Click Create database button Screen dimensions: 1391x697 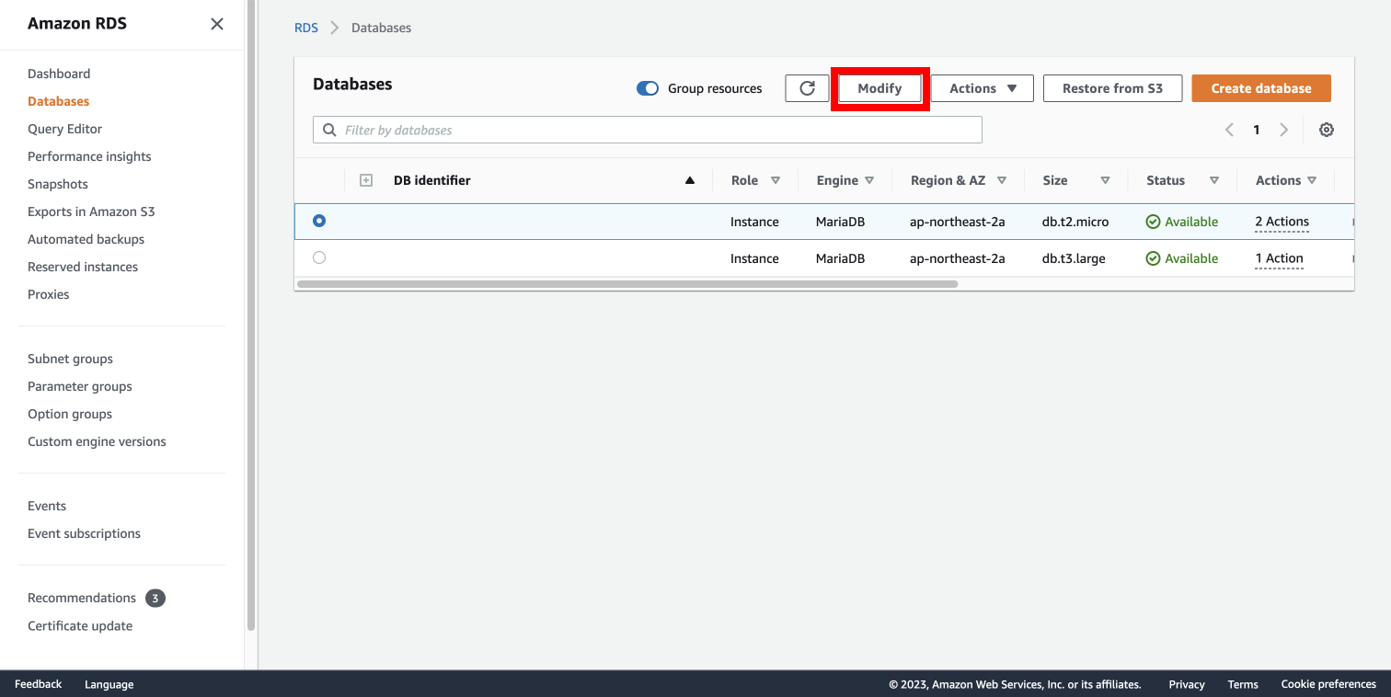[1261, 88]
